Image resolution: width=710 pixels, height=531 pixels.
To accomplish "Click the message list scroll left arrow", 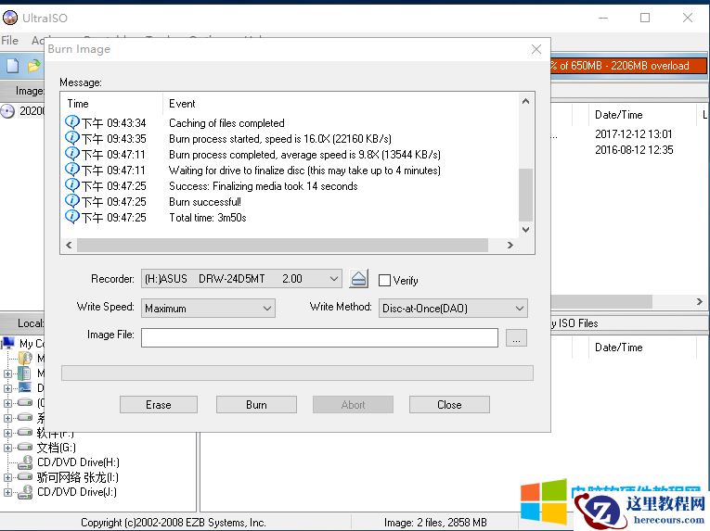I will point(69,246).
